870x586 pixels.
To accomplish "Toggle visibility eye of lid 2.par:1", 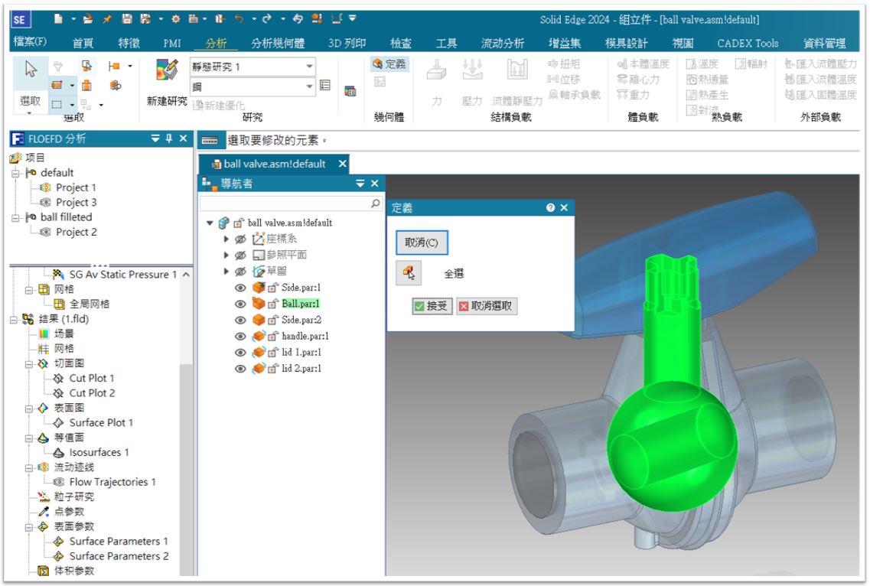I will [240, 369].
